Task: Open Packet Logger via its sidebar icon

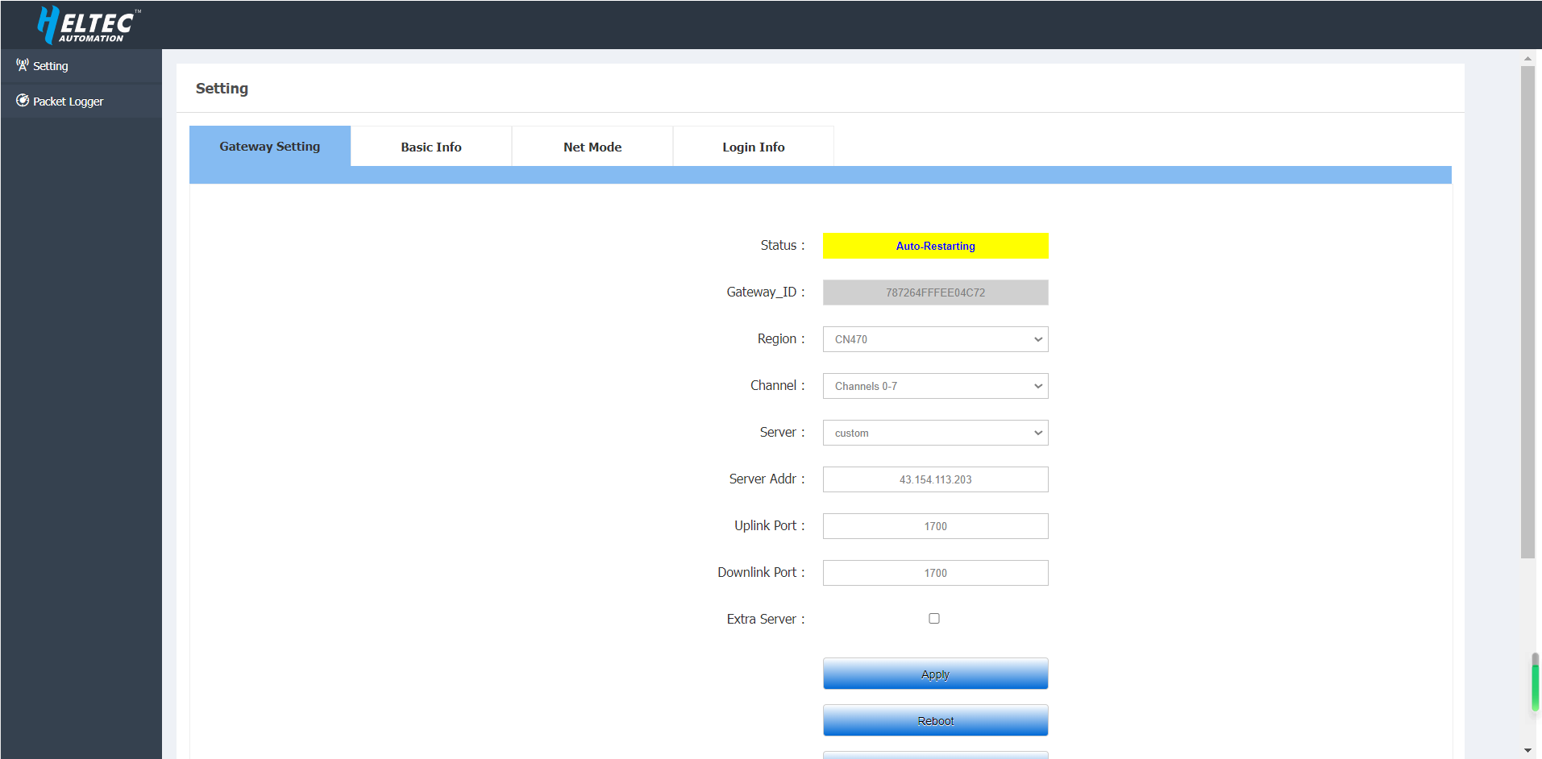Action: [23, 101]
